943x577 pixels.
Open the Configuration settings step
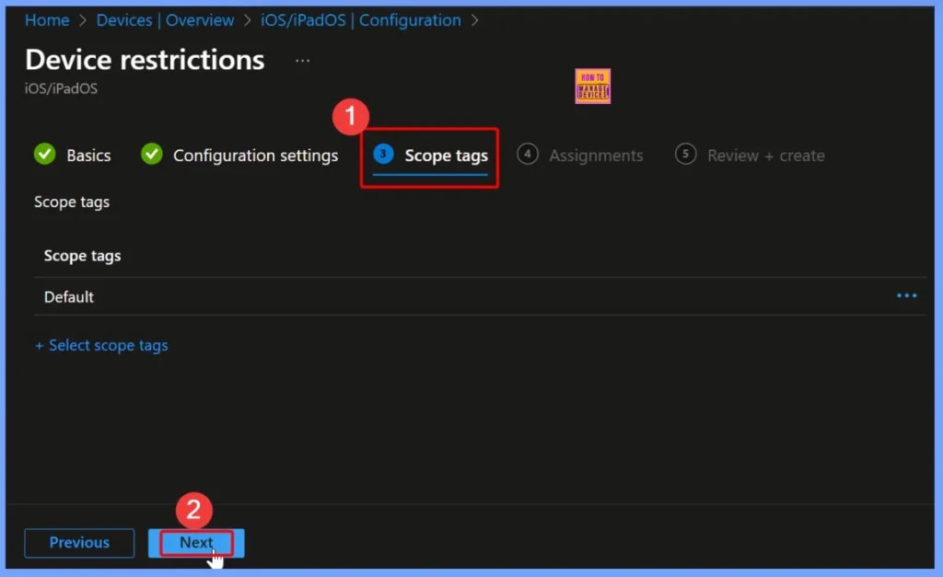(255, 155)
